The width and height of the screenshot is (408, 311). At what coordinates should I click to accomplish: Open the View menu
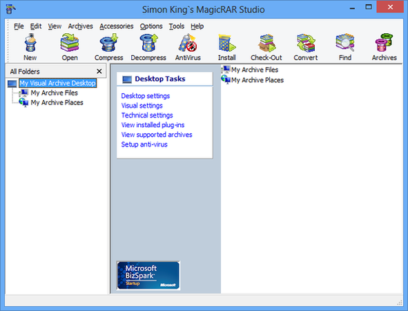pyautogui.click(x=55, y=26)
